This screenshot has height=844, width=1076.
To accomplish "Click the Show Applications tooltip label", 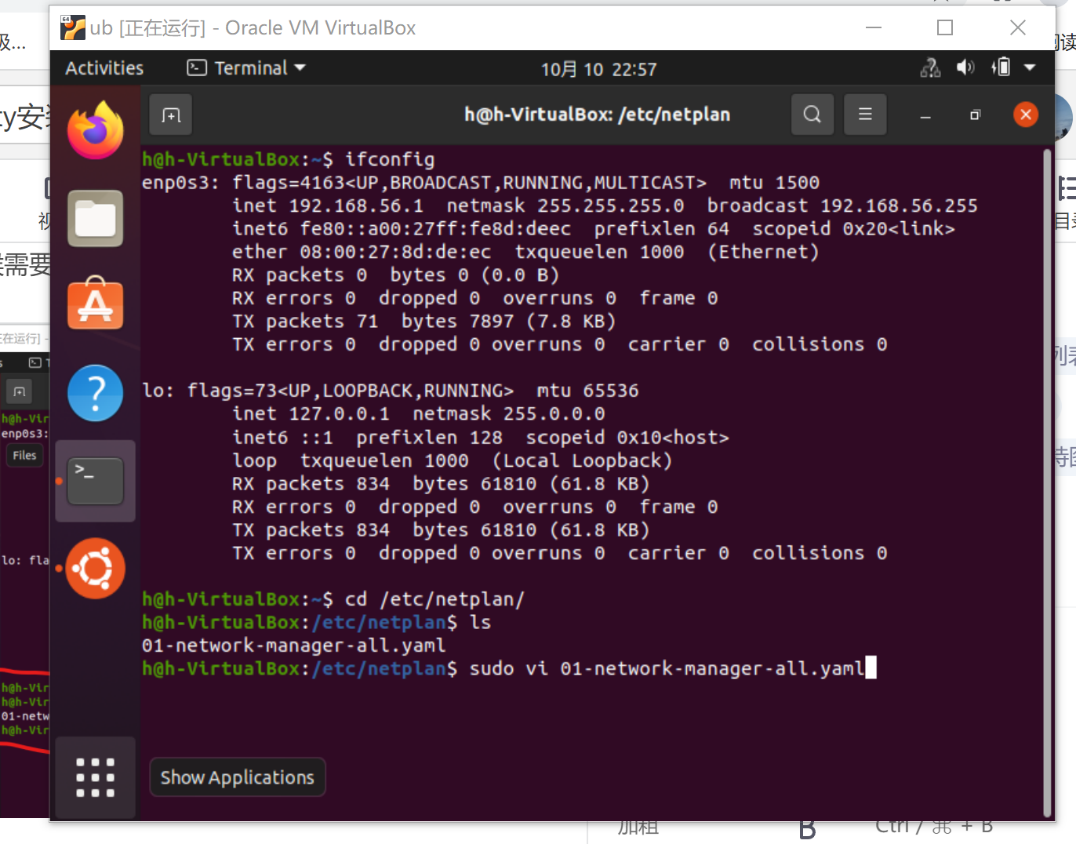I will (237, 777).
